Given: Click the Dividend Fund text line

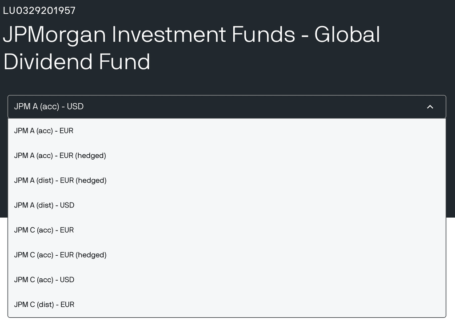Looking at the screenshot, I should click(76, 62).
